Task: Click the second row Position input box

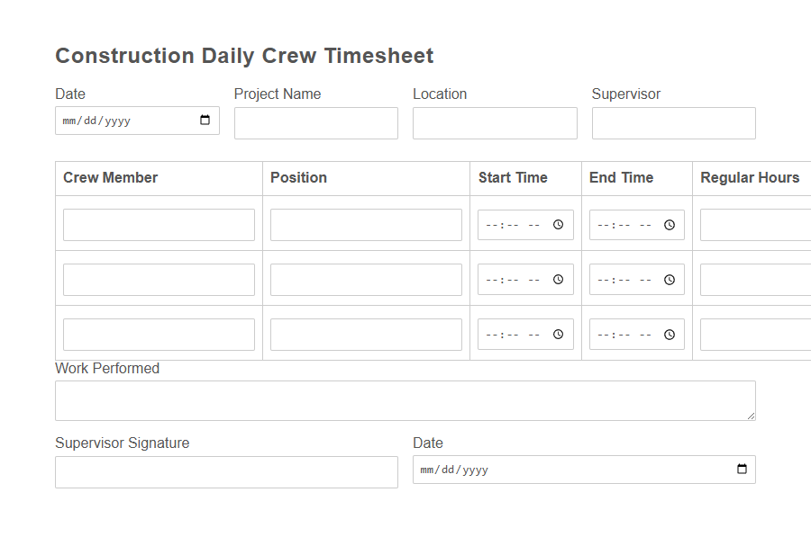Action: point(366,279)
